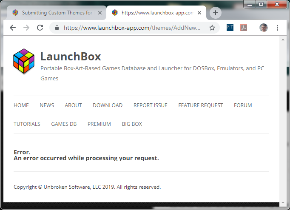The image size is (290, 210).
Task: Open the BIG BOX link
Action: click(132, 124)
